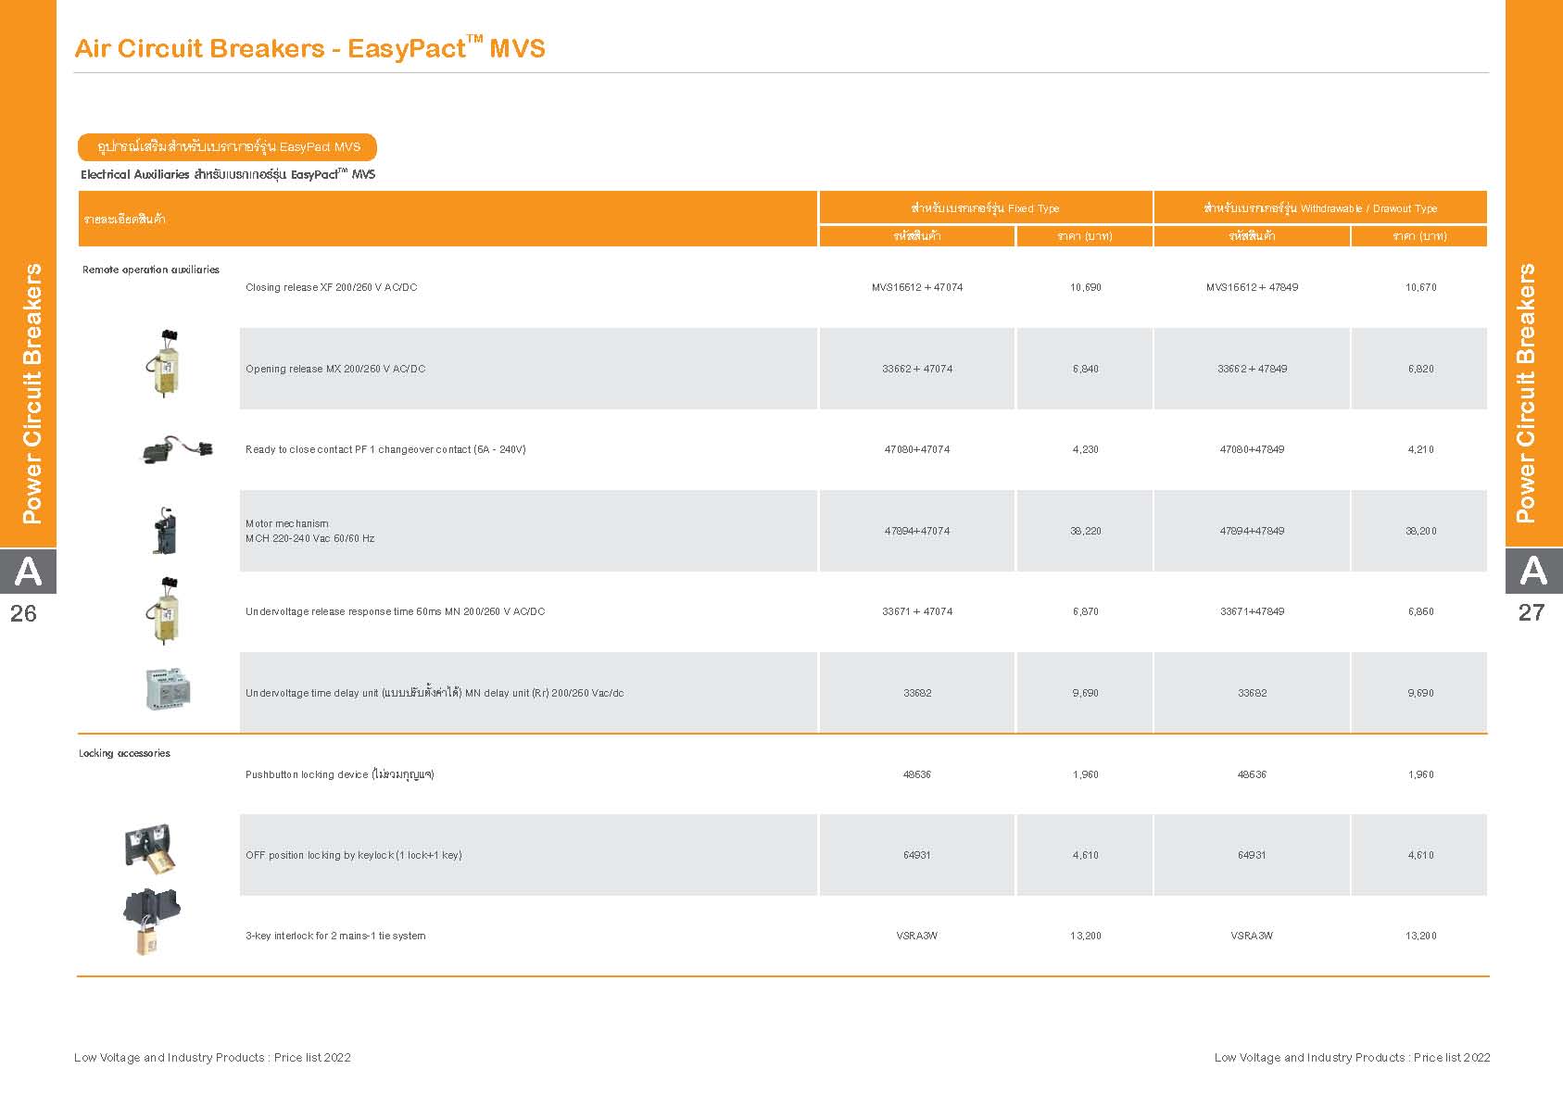Click fixed type code MVS15512 + 47074

(917, 287)
